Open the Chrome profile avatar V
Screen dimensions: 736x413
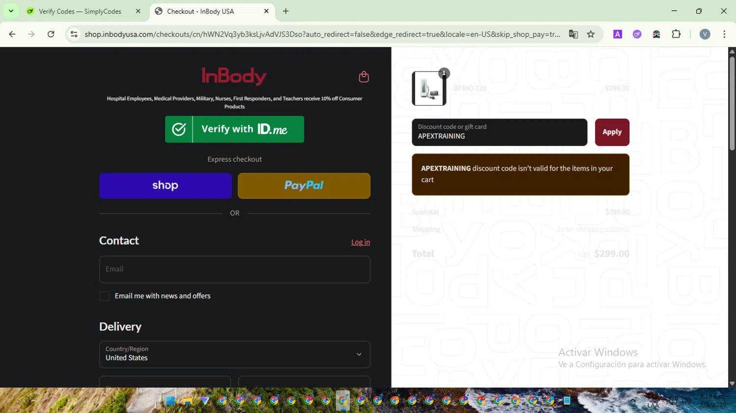click(x=705, y=34)
